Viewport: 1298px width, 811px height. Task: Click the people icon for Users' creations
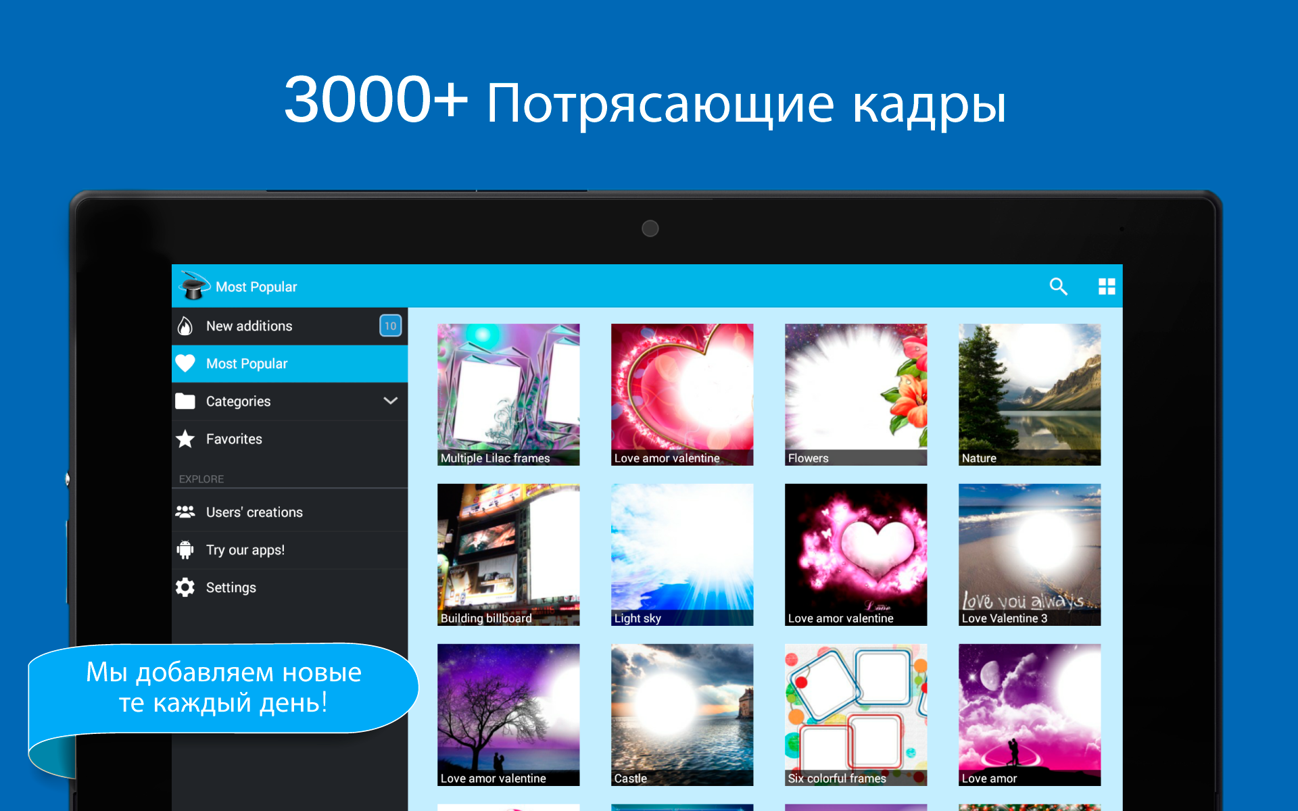[185, 512]
